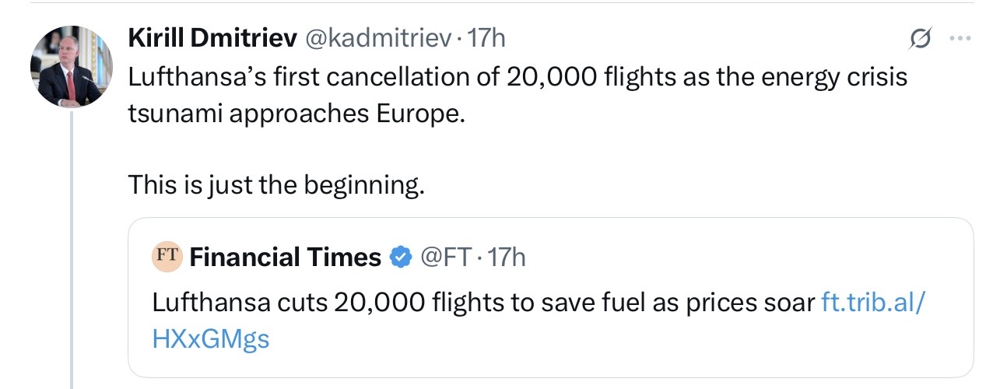Click the sentence "This is just the beginning."

click(x=276, y=184)
